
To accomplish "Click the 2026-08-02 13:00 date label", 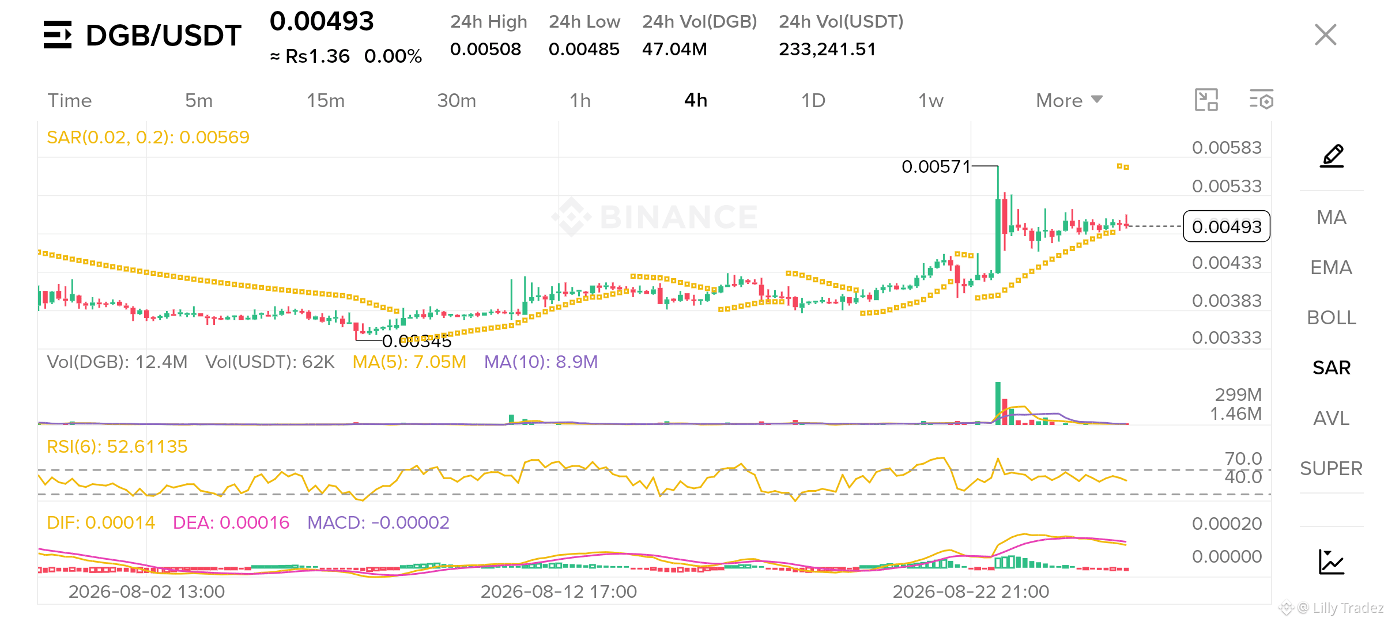I will [146, 591].
